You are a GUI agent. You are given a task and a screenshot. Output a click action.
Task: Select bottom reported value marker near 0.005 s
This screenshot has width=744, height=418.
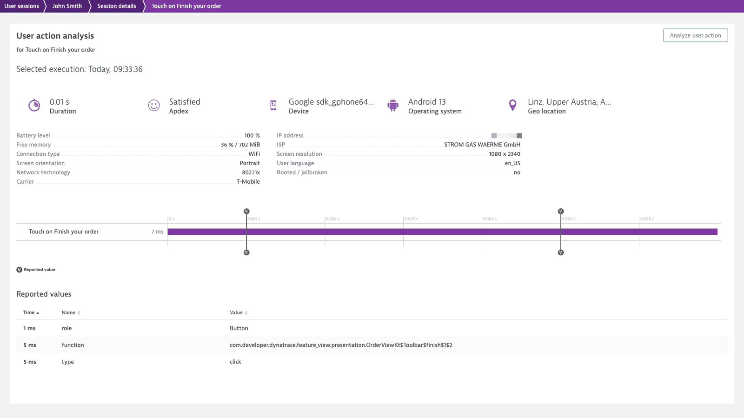tap(561, 252)
